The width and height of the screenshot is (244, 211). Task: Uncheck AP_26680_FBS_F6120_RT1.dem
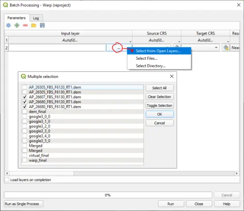point(25,102)
